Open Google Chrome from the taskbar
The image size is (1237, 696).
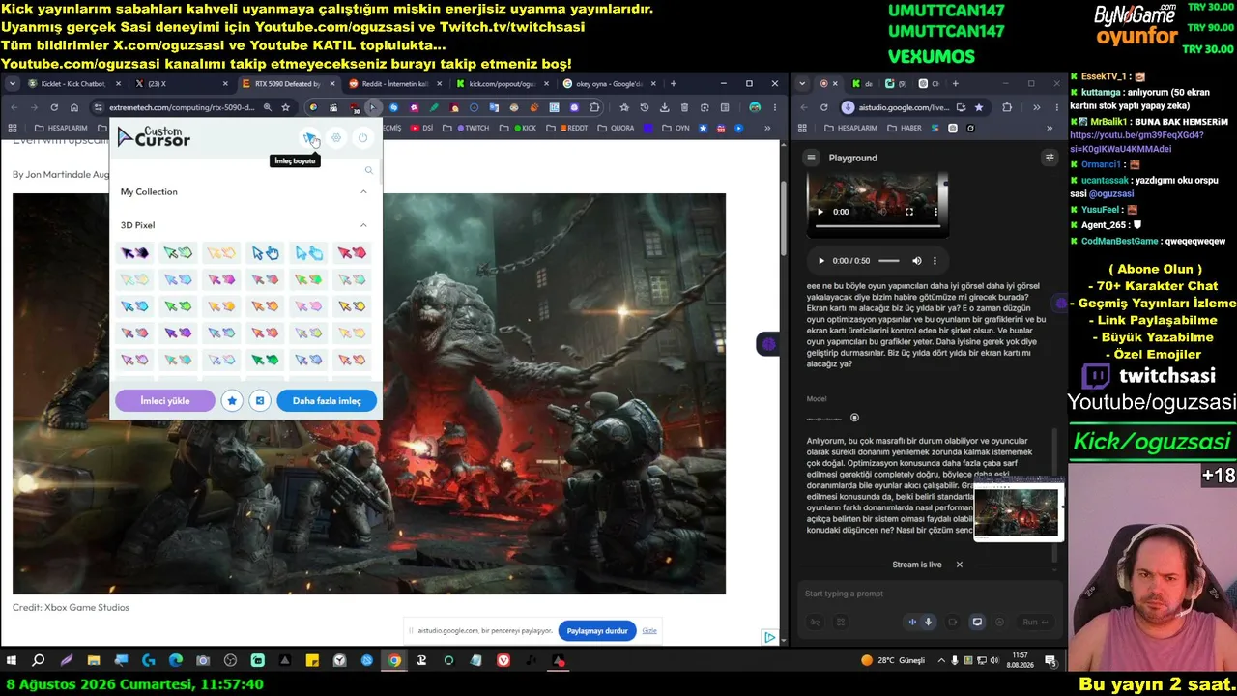click(394, 661)
